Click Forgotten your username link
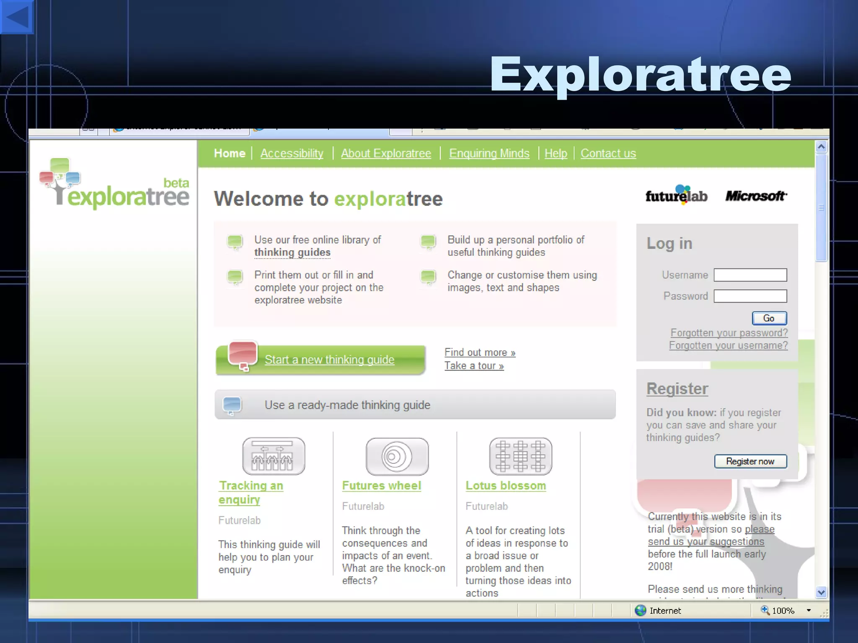Viewport: 858px width, 643px height. (x=728, y=345)
